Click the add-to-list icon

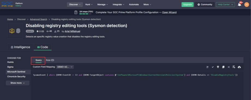[x=234, y=67]
